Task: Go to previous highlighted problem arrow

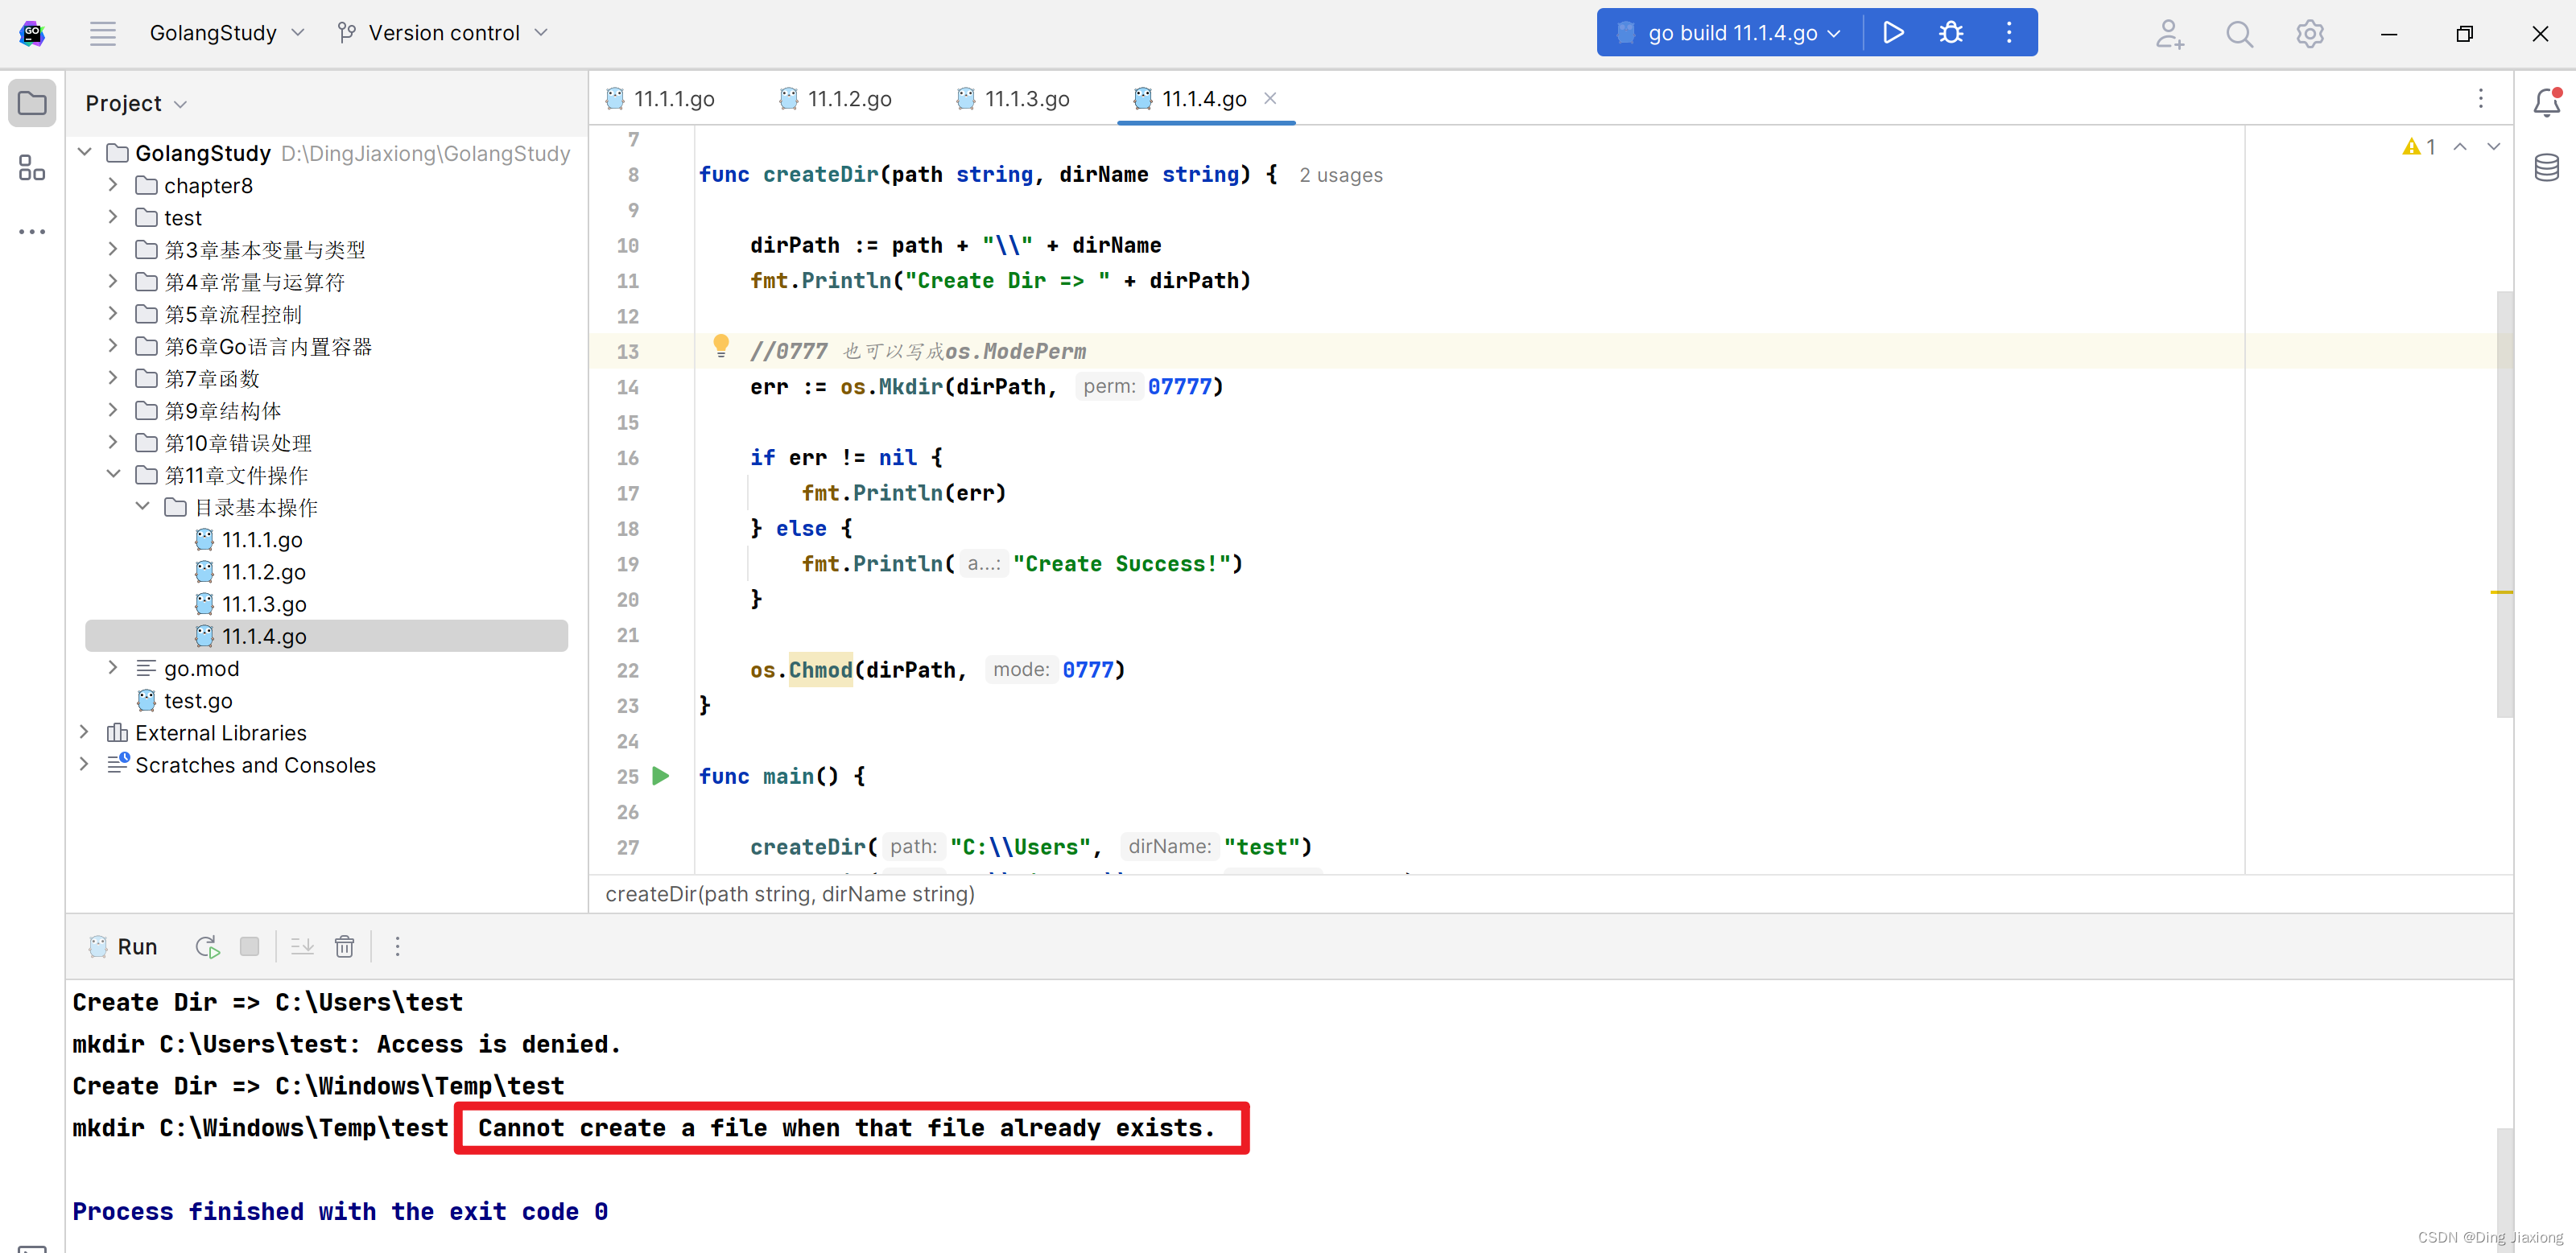Action: tap(2460, 147)
